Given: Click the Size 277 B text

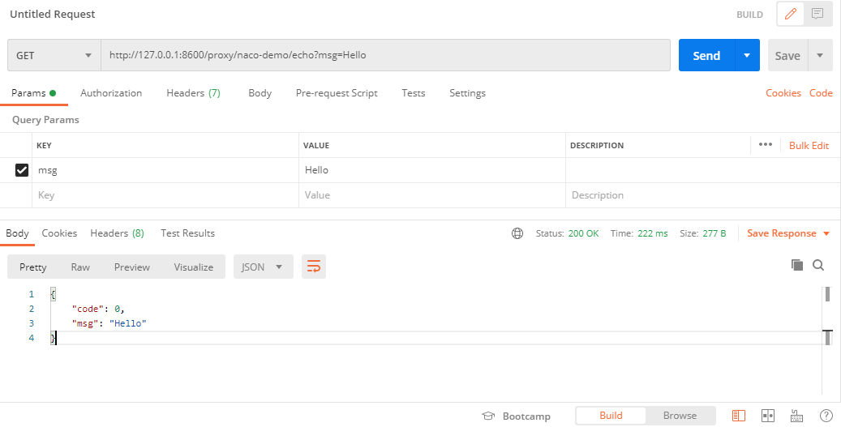Looking at the screenshot, I should click(x=702, y=233).
